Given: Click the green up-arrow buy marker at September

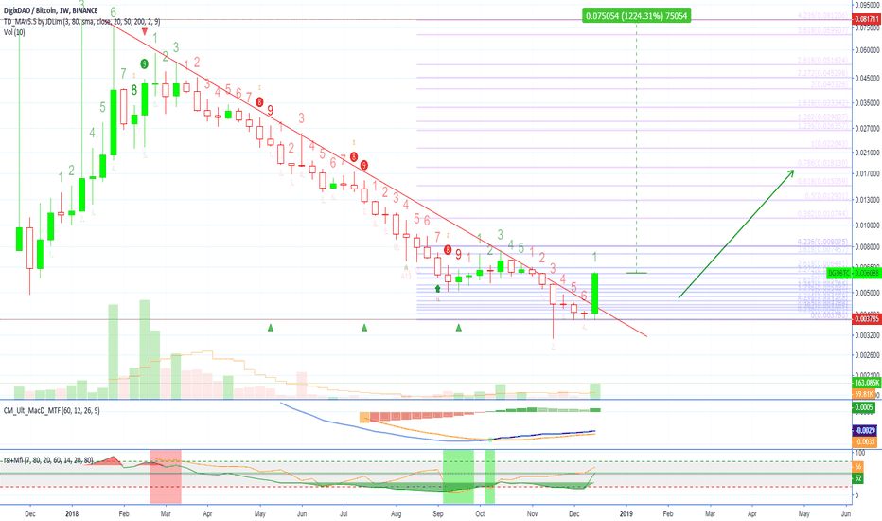Looking at the screenshot, I should pyautogui.click(x=437, y=288).
